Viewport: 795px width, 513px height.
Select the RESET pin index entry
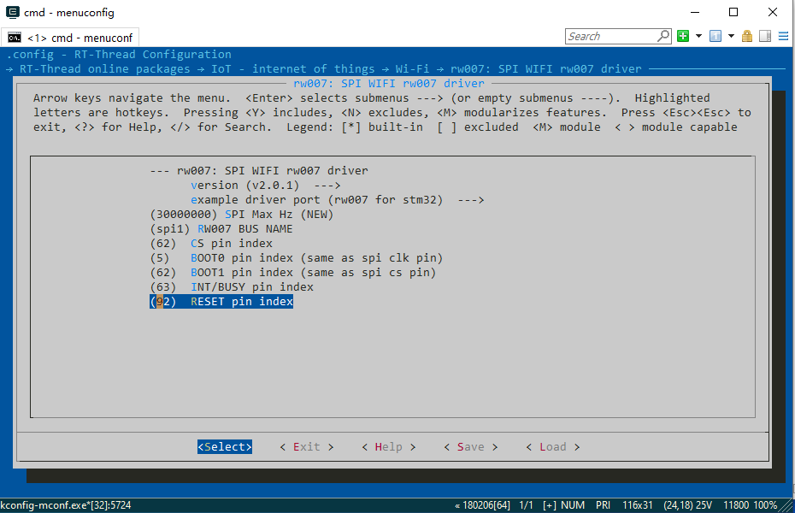[221, 302]
